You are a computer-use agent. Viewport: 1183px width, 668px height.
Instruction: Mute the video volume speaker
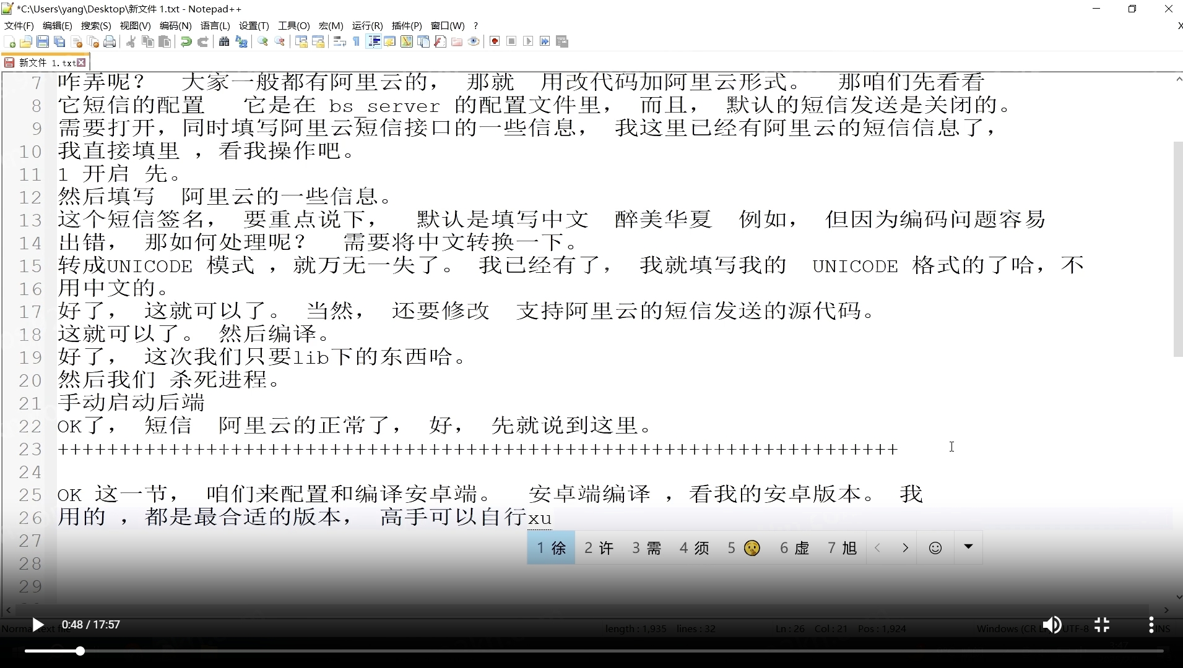[x=1052, y=625]
